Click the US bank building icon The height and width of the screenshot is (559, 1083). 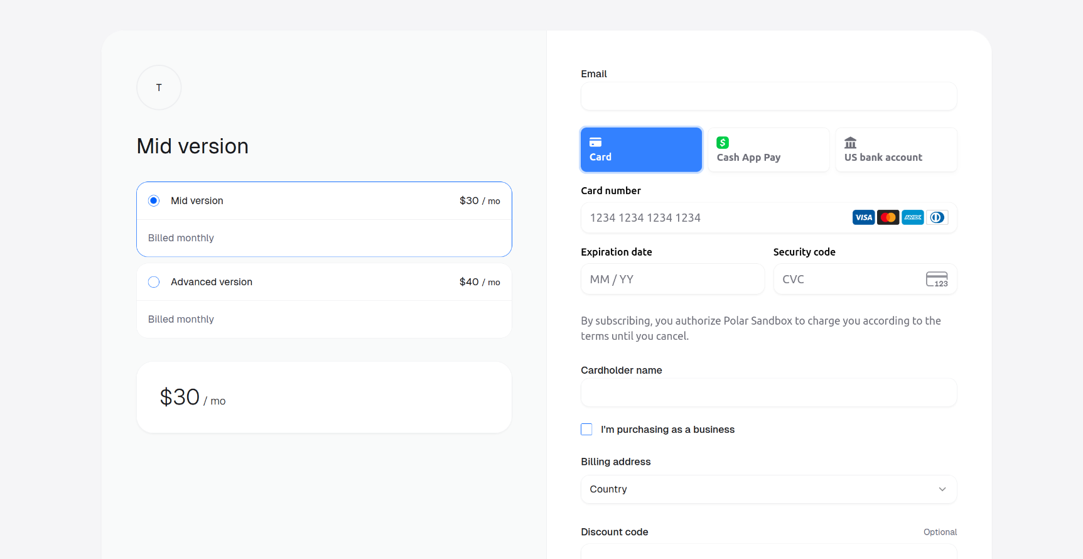point(850,143)
